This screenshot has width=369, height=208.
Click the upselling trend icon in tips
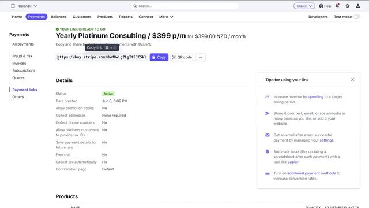[x=268, y=96]
